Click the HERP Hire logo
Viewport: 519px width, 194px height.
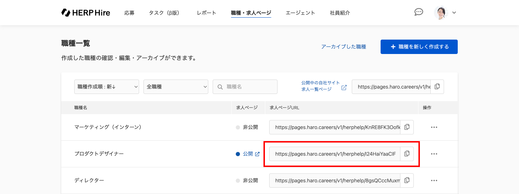(86, 13)
